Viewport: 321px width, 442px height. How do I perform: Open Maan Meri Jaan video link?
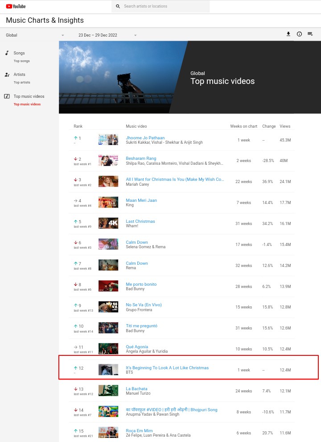[x=141, y=200]
